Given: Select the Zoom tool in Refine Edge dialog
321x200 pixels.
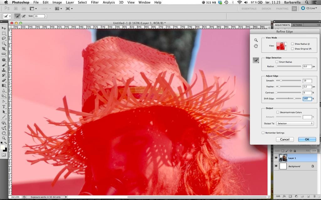Looking at the screenshot, I should [256, 40].
